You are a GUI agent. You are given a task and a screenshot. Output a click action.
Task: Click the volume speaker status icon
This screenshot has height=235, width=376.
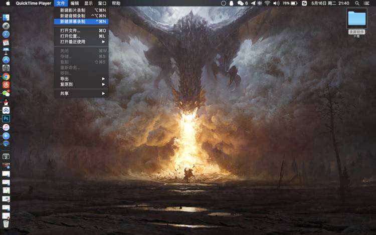tap(276, 4)
